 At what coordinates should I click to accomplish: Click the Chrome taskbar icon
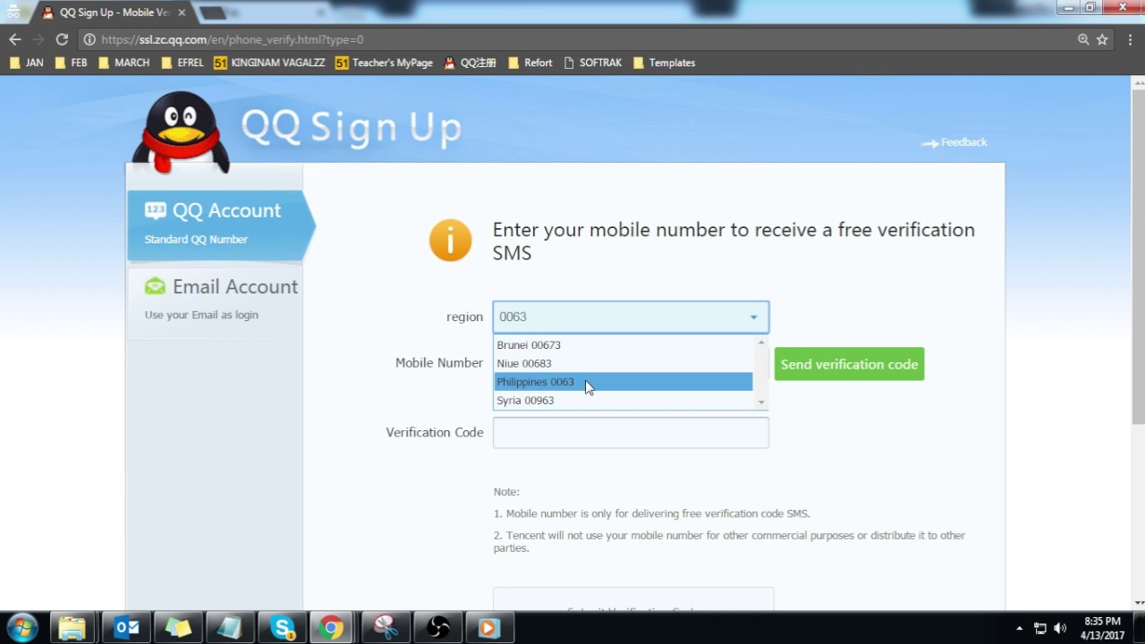tap(332, 628)
